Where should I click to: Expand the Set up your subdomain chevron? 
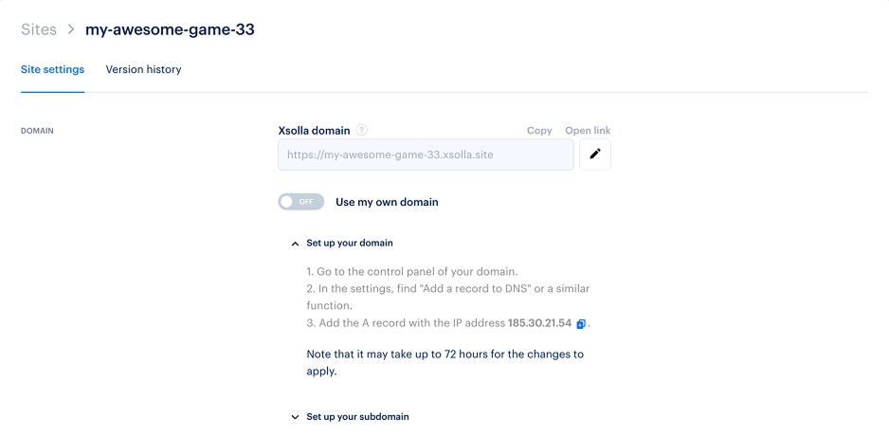(295, 417)
